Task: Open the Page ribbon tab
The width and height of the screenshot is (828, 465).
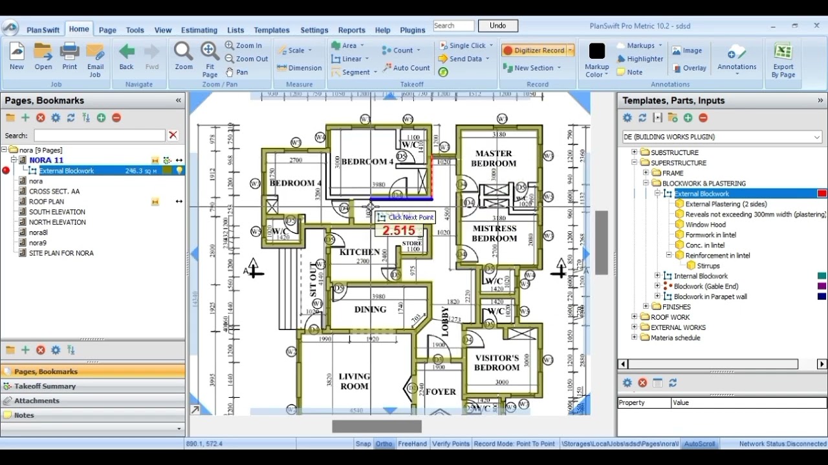Action: coord(107,30)
